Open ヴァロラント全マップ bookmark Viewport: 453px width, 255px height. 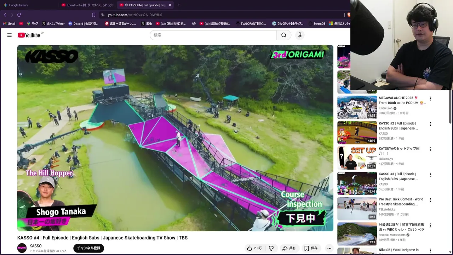288,24
